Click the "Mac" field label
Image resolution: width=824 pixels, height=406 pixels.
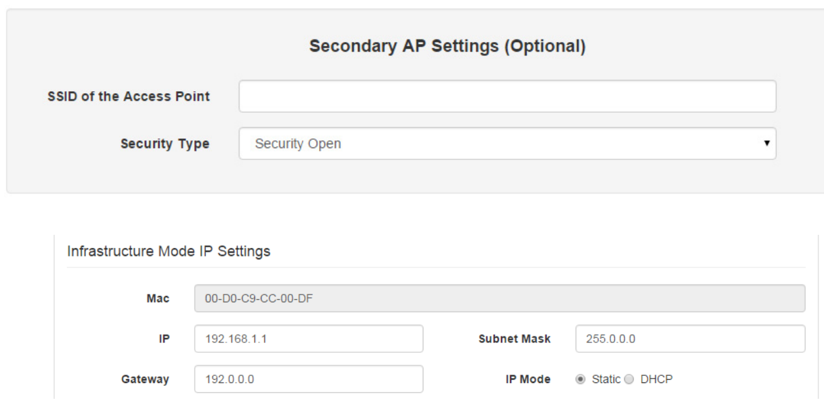[157, 298]
